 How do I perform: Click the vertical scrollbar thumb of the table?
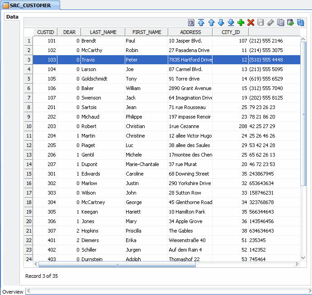tap(303, 114)
